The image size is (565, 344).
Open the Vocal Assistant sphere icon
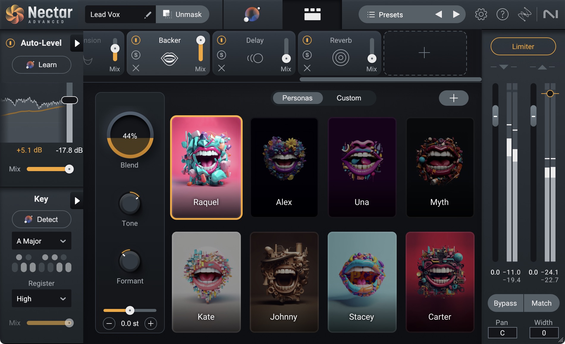[x=252, y=14]
